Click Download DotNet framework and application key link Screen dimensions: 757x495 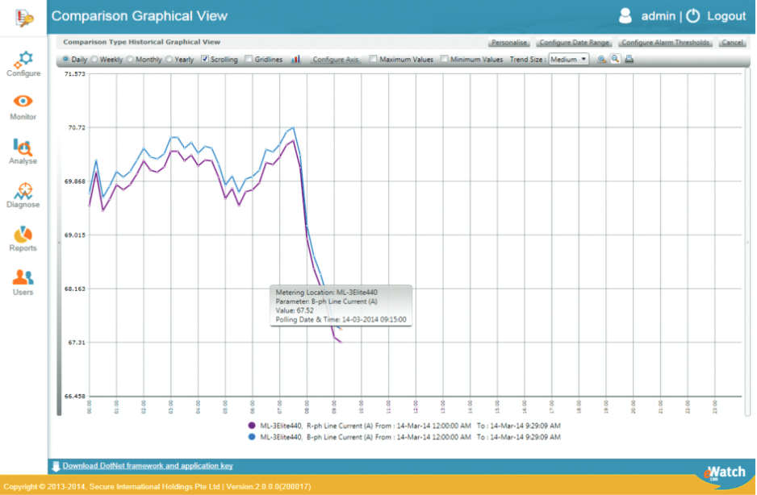[148, 466]
